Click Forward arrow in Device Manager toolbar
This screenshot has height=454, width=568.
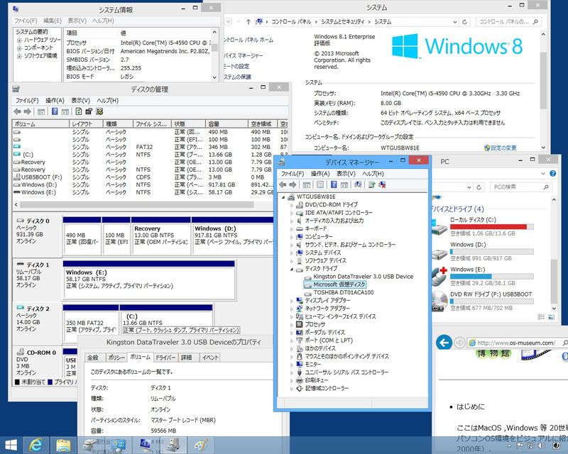[293, 185]
